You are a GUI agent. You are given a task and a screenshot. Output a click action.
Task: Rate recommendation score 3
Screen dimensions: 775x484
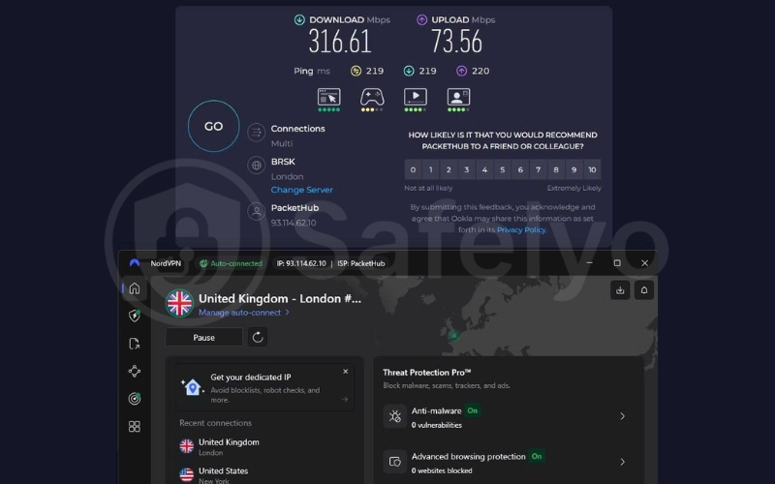coord(466,169)
